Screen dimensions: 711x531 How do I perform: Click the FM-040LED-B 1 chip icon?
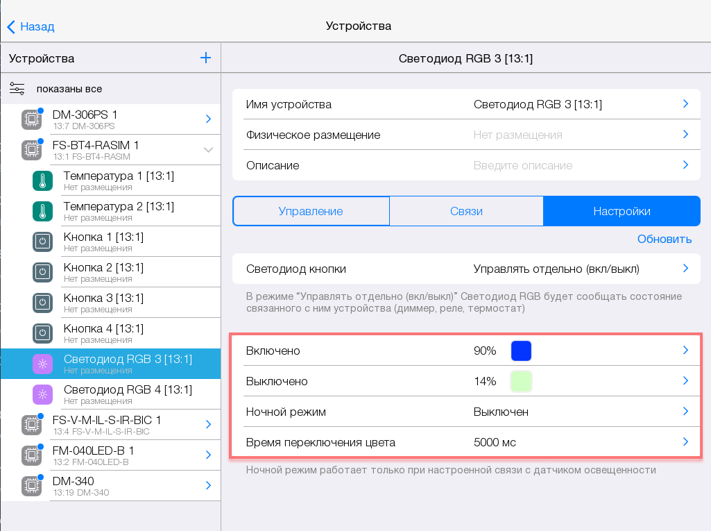[x=31, y=455]
